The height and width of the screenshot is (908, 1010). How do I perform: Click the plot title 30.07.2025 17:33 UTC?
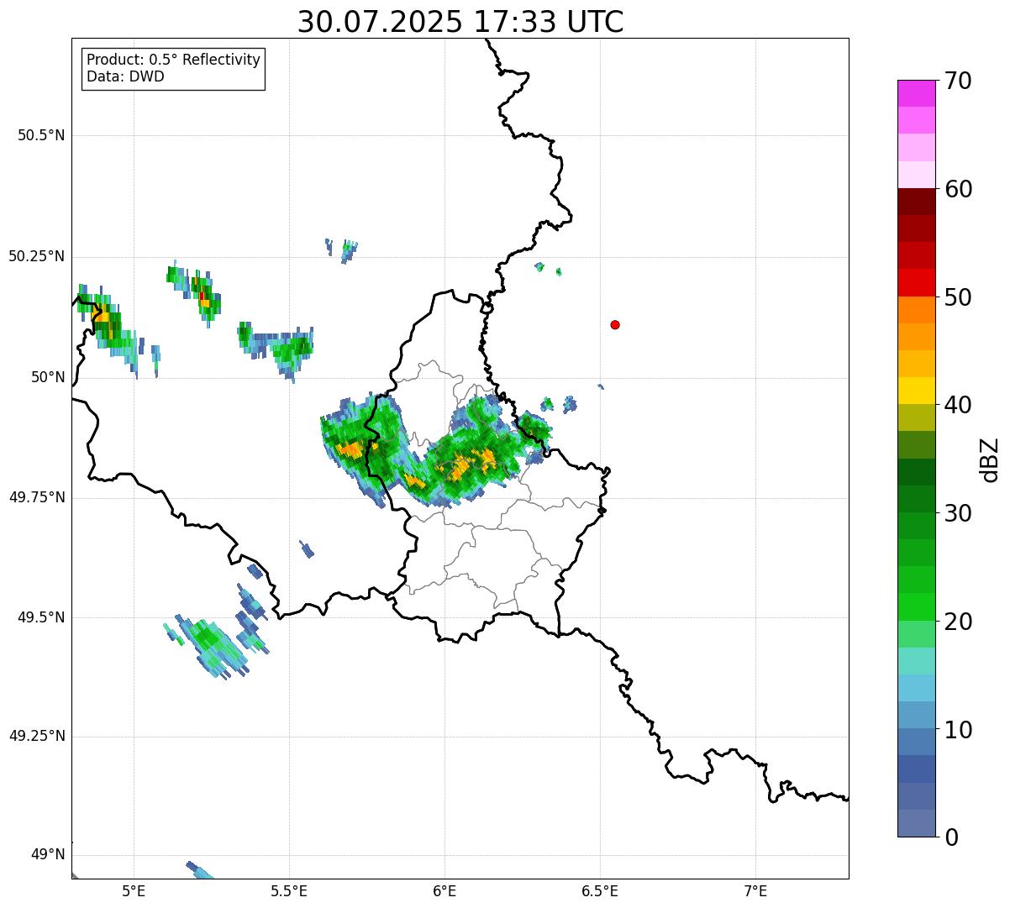tap(460, 22)
